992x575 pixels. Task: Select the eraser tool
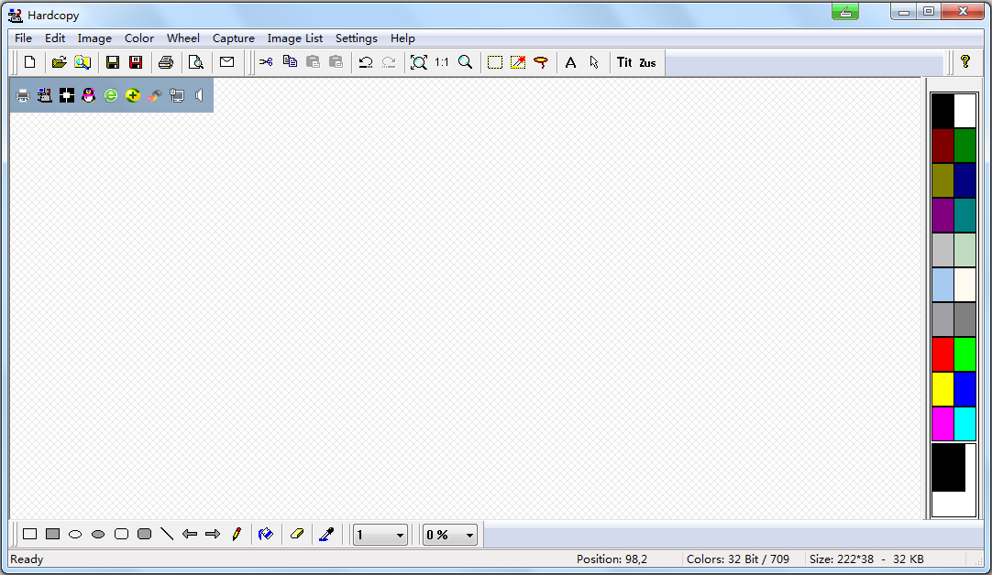[x=297, y=534]
